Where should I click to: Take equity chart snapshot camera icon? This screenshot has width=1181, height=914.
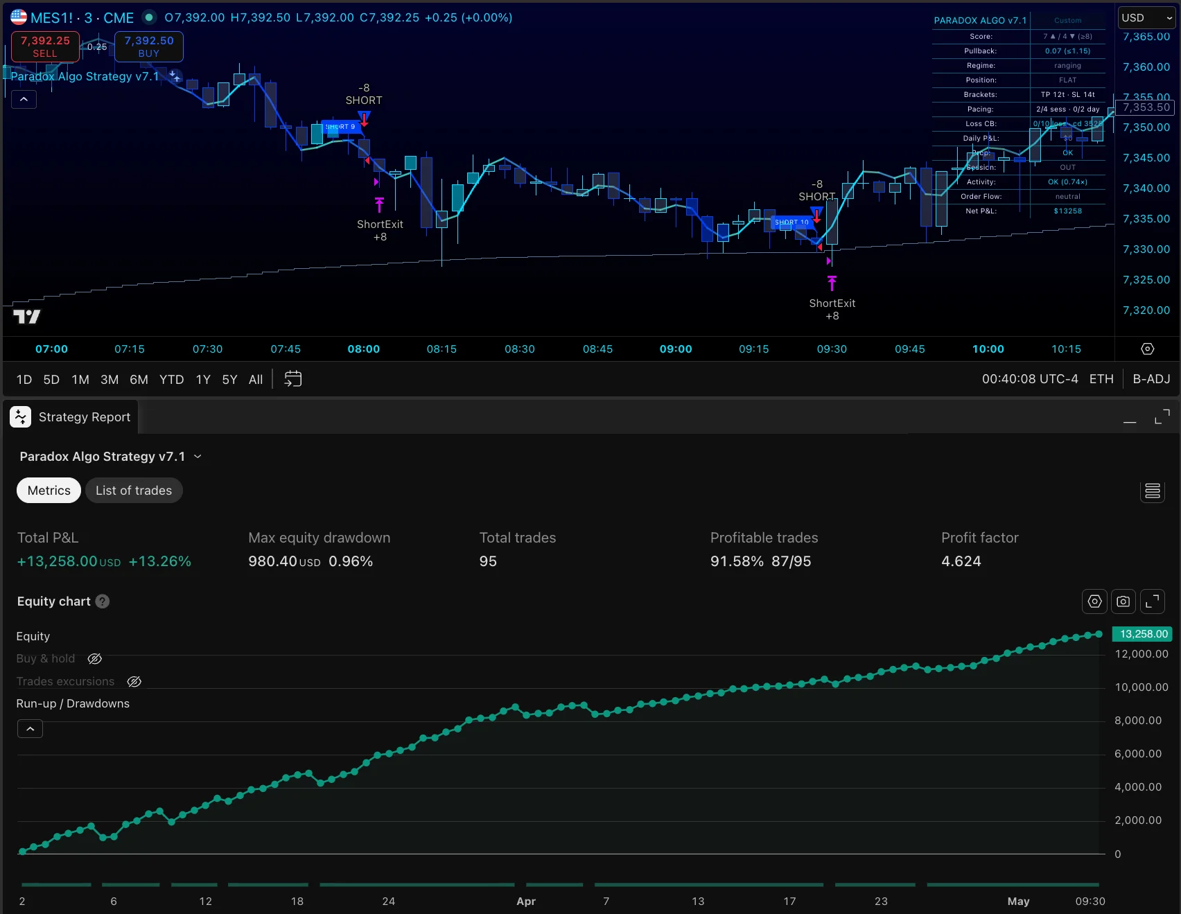tap(1123, 601)
